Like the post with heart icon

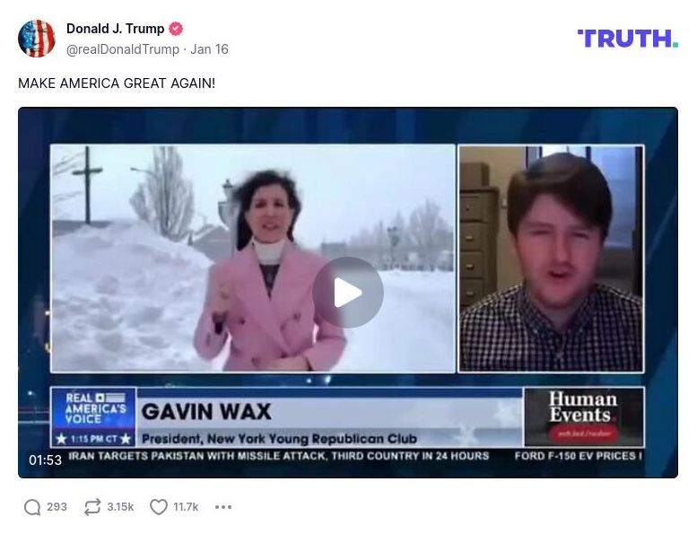coord(159,507)
